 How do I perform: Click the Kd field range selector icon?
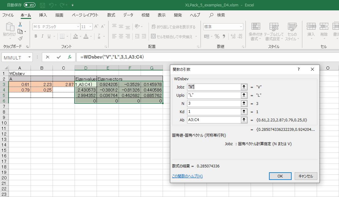tap(244, 112)
